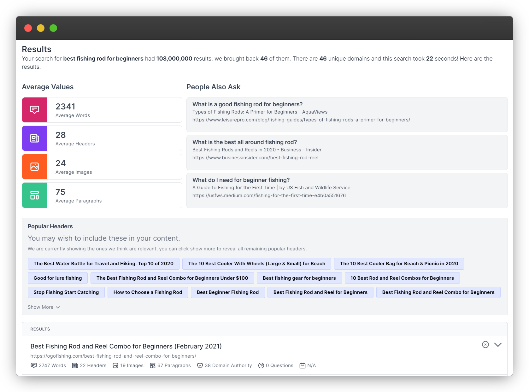This screenshot has height=392, width=529.
Task: Click the headers icon next to 22 Headers
Action: coord(75,365)
